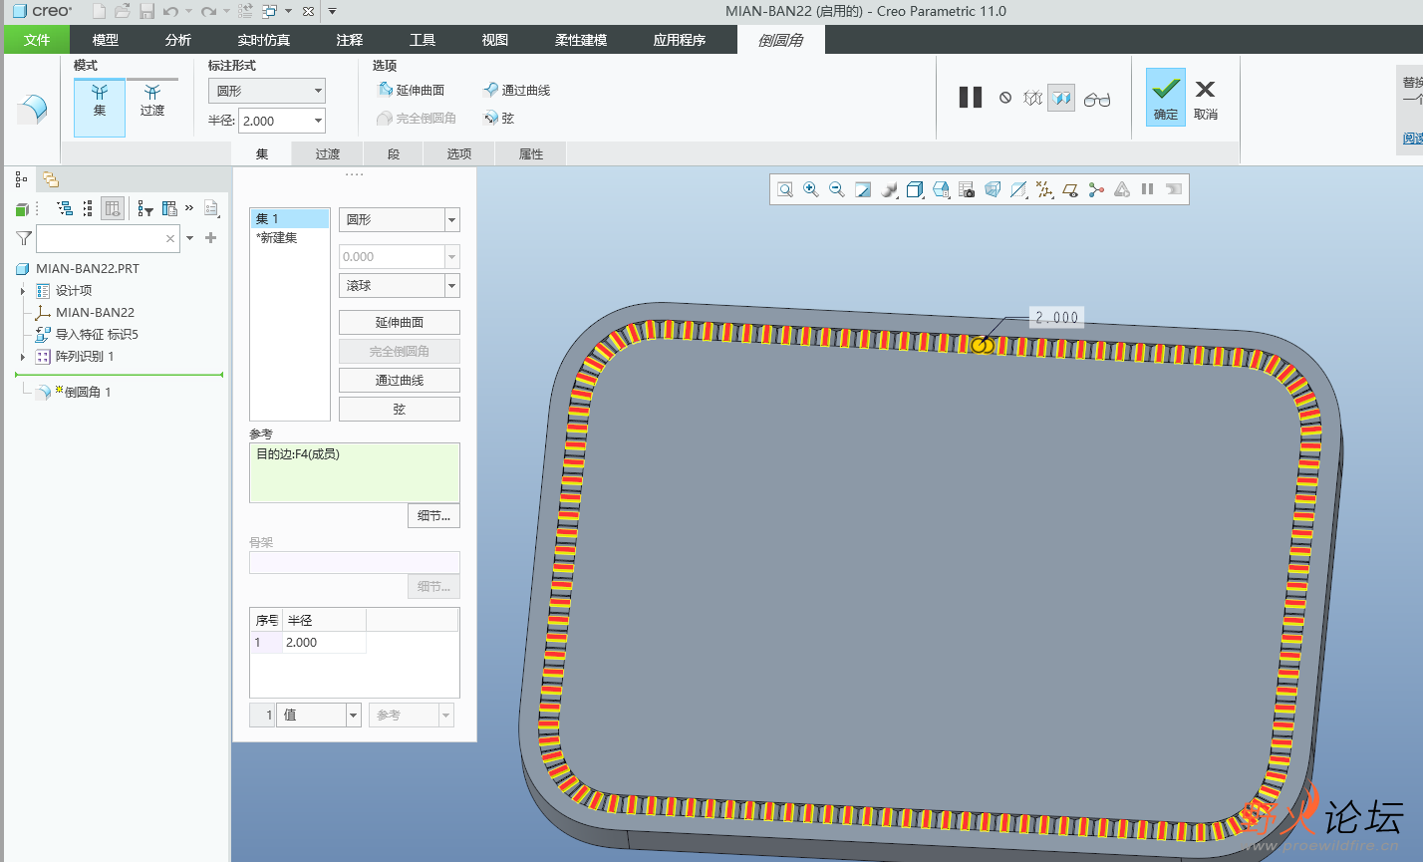
Task: Click the 2.000 radius table cell
Action: (325, 643)
